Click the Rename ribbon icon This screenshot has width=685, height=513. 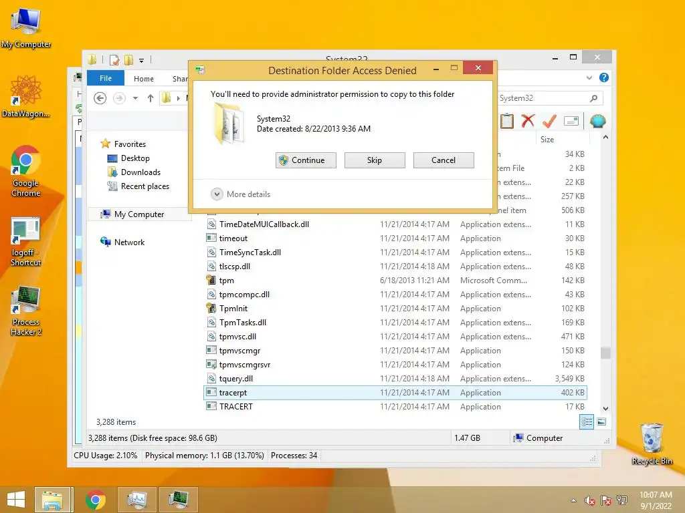tap(571, 121)
